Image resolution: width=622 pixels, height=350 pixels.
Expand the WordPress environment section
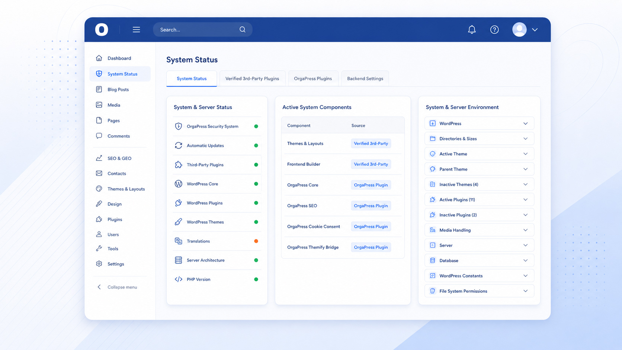coord(479,123)
